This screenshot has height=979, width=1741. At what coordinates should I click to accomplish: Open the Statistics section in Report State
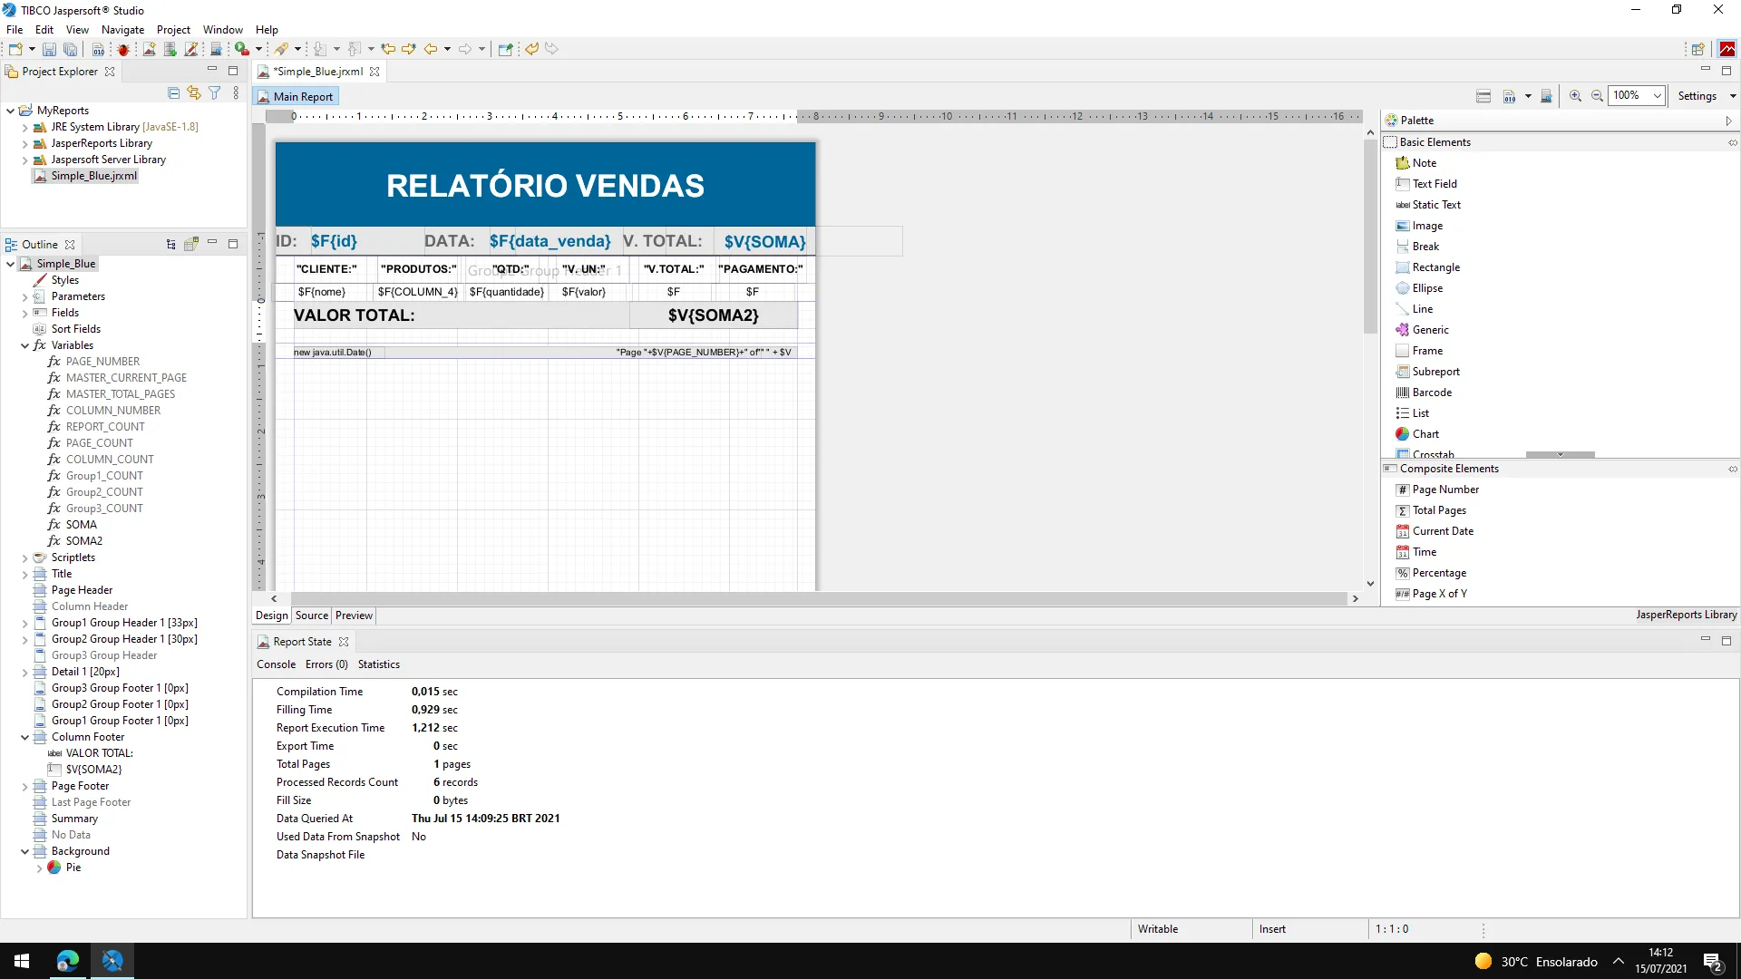[x=378, y=664]
